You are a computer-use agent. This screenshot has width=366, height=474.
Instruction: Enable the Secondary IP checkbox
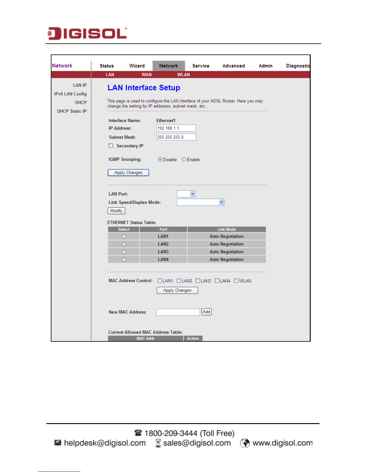click(111, 146)
